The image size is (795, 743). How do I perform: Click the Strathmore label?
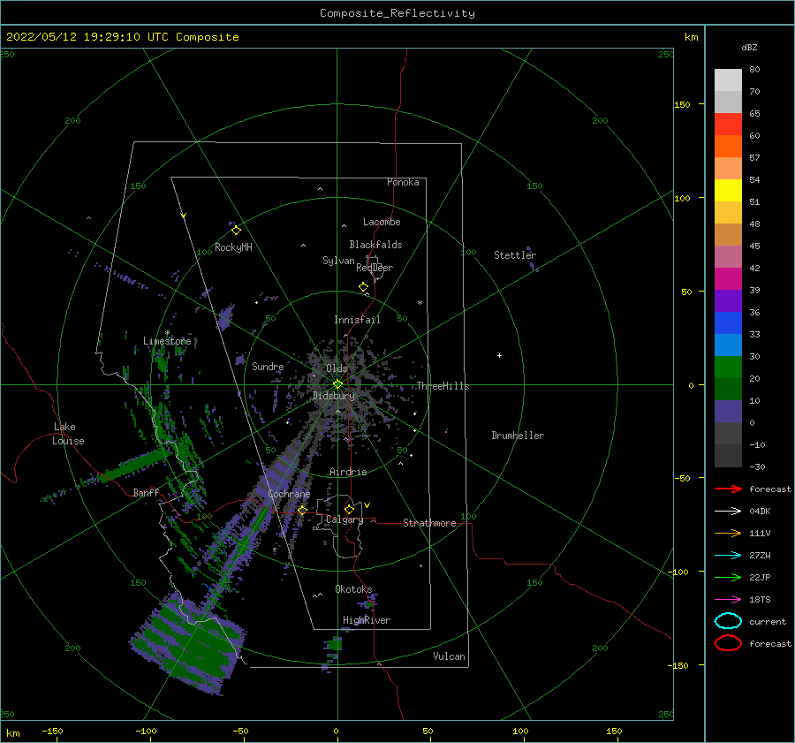(x=429, y=523)
